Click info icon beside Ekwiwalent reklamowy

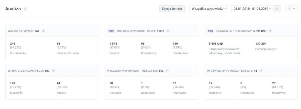270,31
